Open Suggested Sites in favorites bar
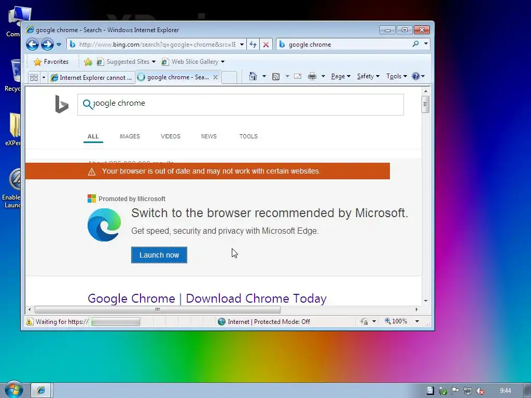Image resolution: width=531 pixels, height=398 pixels. [x=126, y=62]
